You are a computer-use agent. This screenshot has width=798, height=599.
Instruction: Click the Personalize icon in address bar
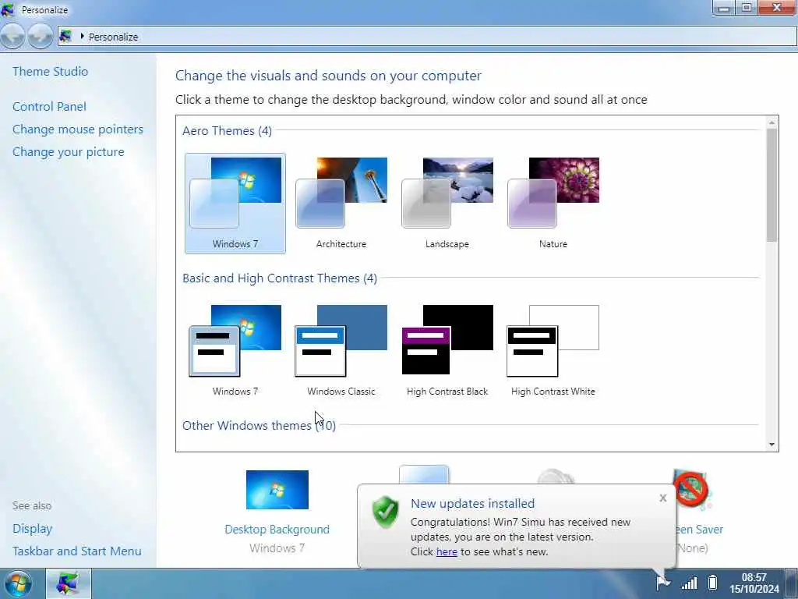[x=65, y=36]
